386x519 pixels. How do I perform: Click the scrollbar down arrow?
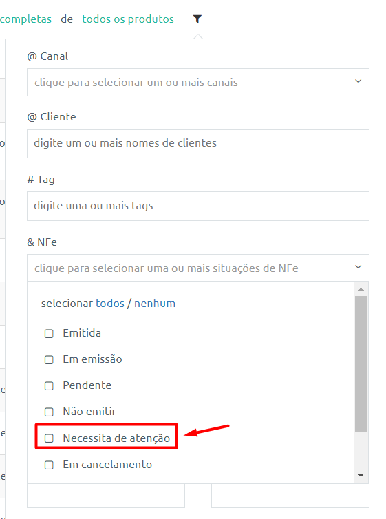pyautogui.click(x=361, y=476)
